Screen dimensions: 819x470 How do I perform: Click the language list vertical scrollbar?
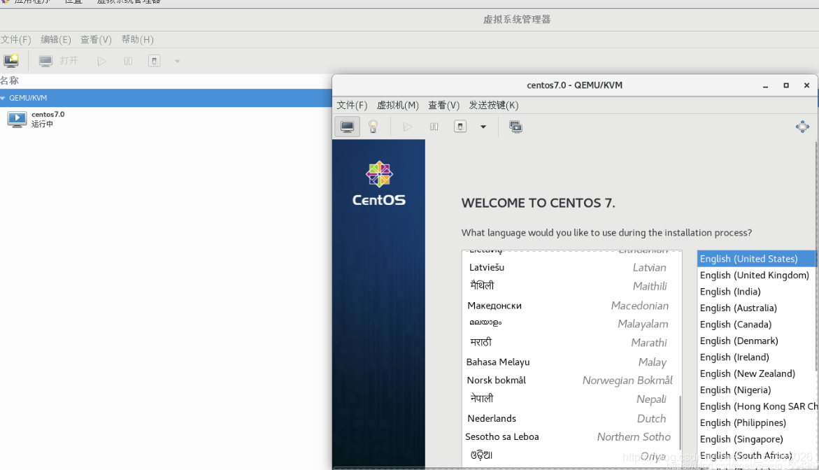(x=680, y=422)
